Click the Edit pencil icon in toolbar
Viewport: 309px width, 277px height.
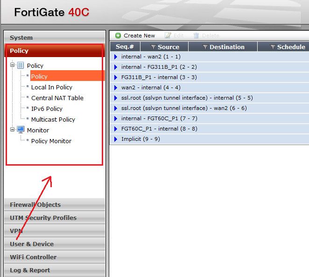(168, 36)
